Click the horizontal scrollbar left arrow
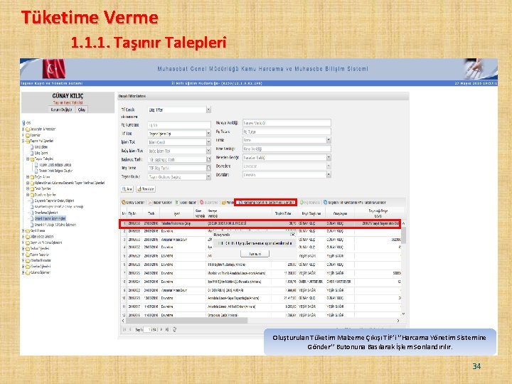The height and width of the screenshot is (384, 512). (x=123, y=321)
